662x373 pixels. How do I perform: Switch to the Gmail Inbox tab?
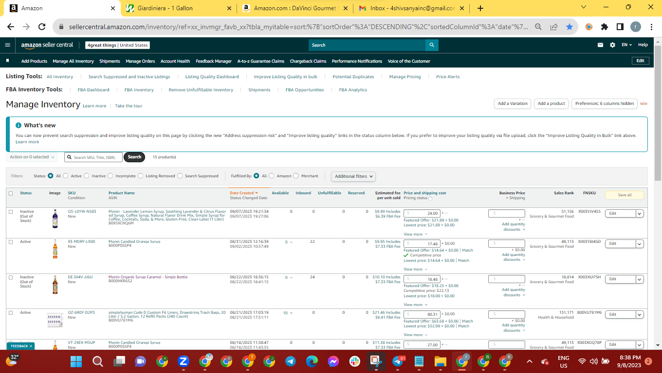coord(411,8)
